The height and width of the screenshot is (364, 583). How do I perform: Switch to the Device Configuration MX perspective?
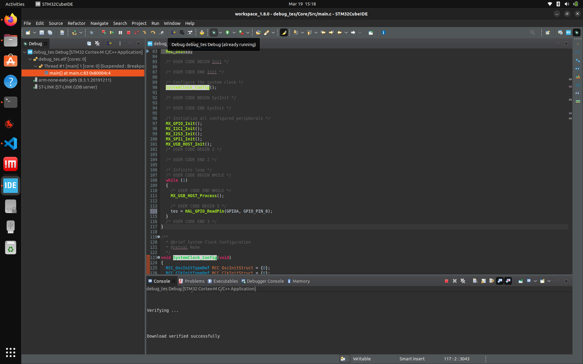tap(568, 32)
